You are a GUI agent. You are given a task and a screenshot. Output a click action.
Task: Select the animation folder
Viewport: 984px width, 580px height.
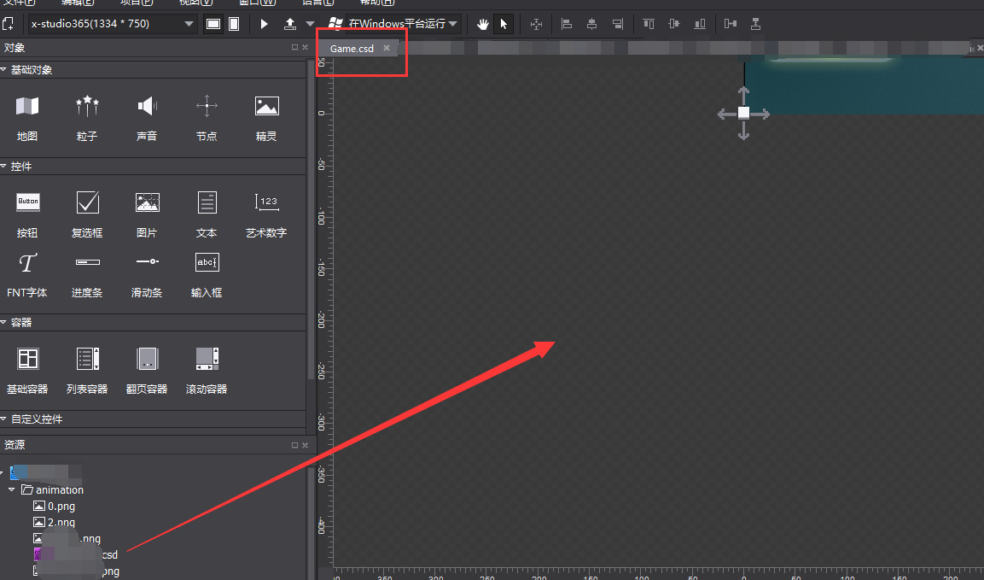53,489
